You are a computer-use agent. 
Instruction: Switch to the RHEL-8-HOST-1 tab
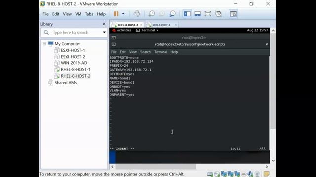pyautogui.click(x=161, y=25)
